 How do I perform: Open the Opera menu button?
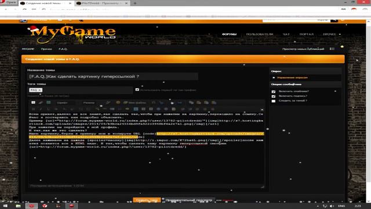coord(9,2)
